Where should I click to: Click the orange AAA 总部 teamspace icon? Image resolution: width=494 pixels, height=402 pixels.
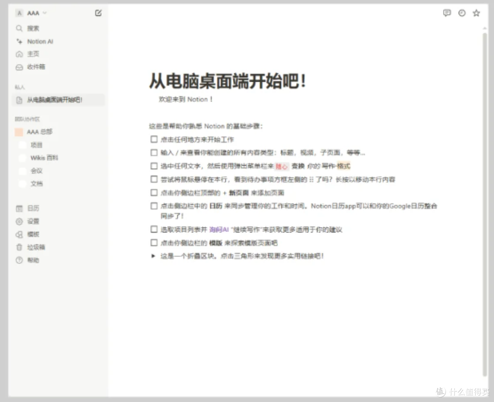pyautogui.click(x=19, y=132)
